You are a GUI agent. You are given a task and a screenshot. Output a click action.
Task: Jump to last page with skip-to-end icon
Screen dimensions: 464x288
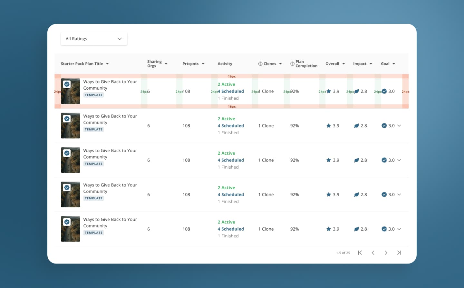pos(399,253)
